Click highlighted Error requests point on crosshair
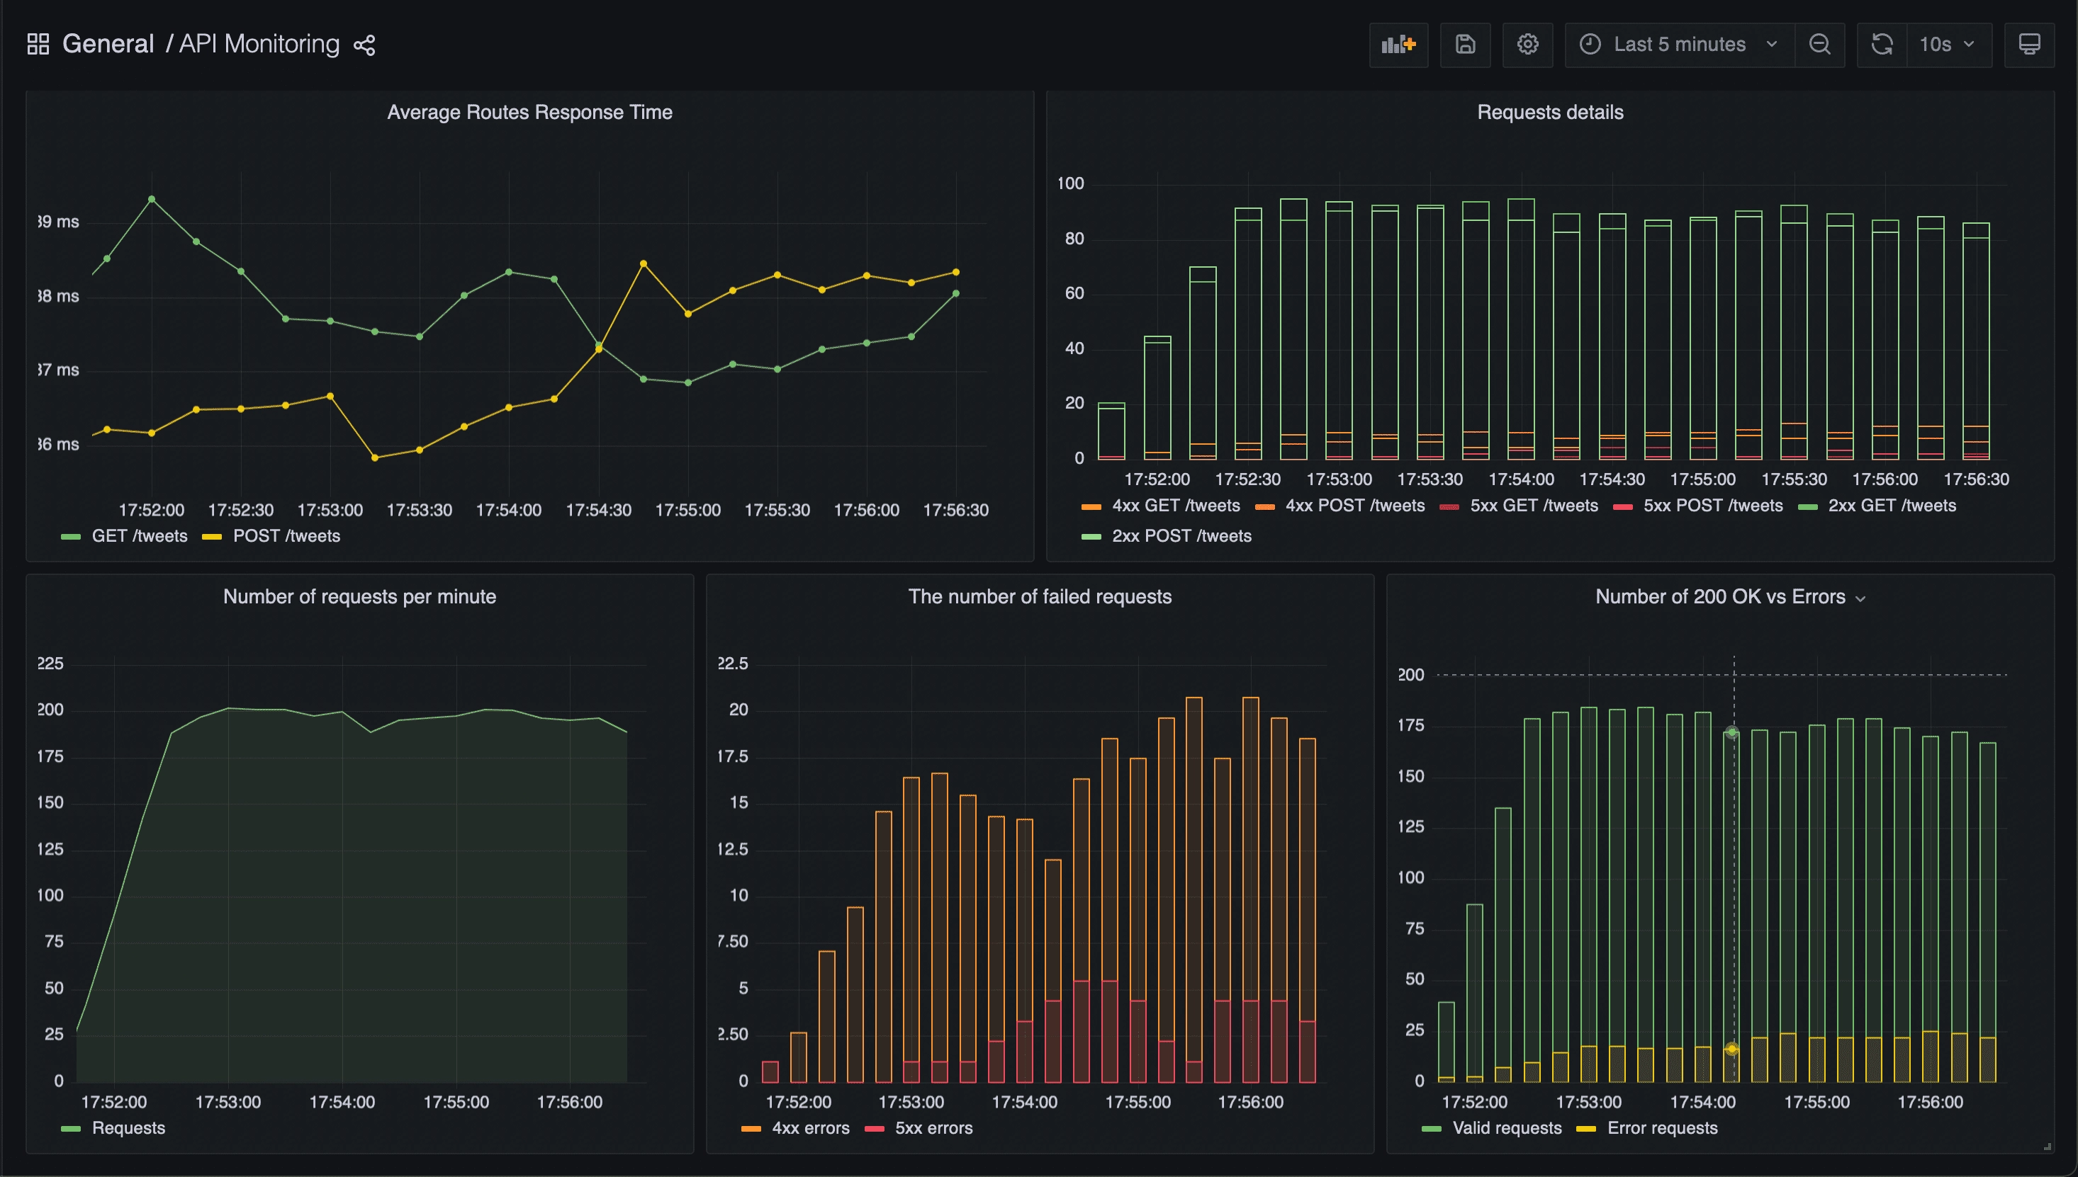Viewport: 2078px width, 1177px height. point(1732,1050)
